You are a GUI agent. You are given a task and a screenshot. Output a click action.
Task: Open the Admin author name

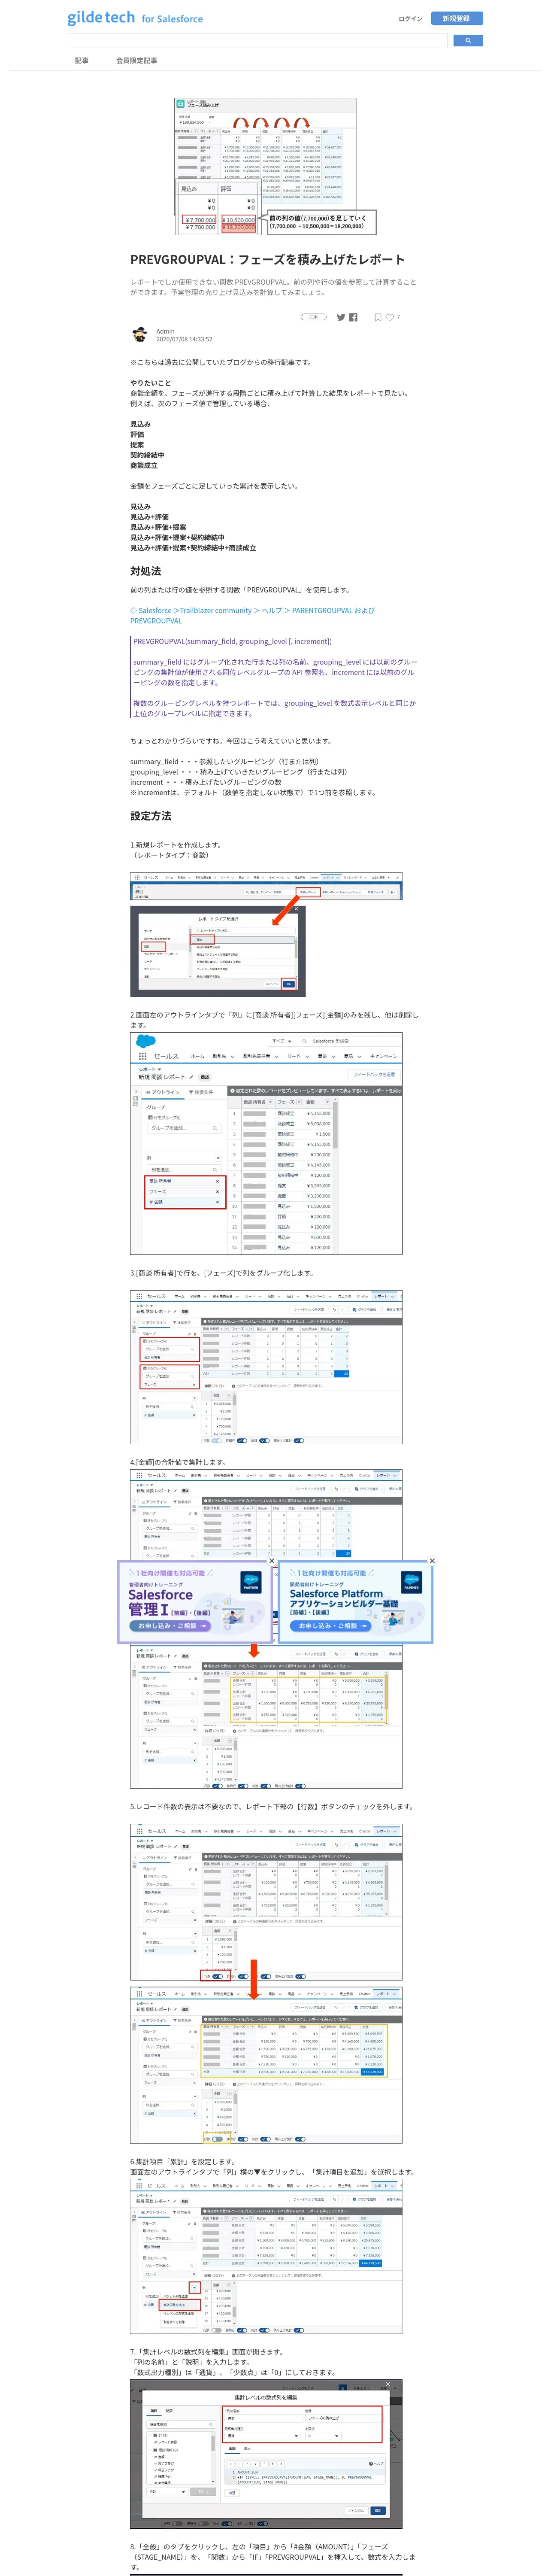click(x=165, y=331)
